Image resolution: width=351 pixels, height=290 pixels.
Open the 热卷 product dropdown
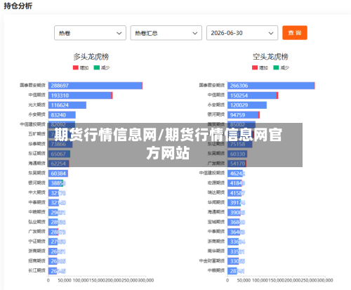click(90, 33)
